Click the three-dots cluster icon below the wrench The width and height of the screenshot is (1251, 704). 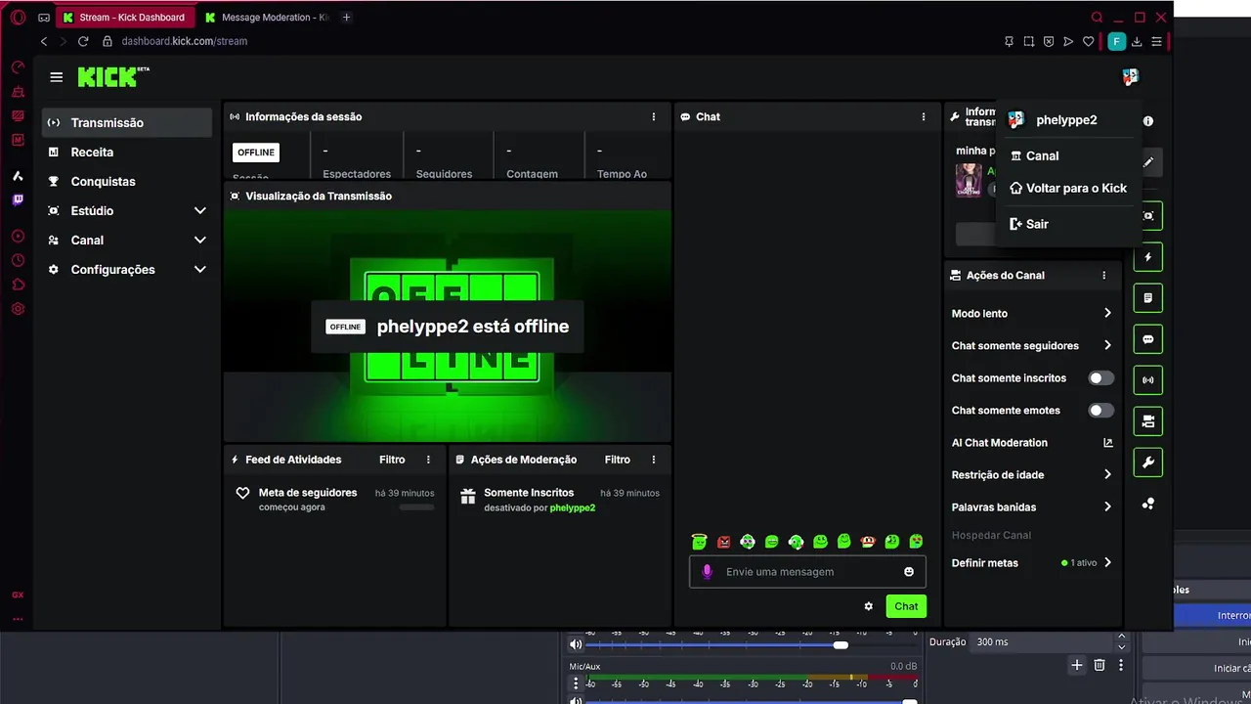pos(1148,504)
